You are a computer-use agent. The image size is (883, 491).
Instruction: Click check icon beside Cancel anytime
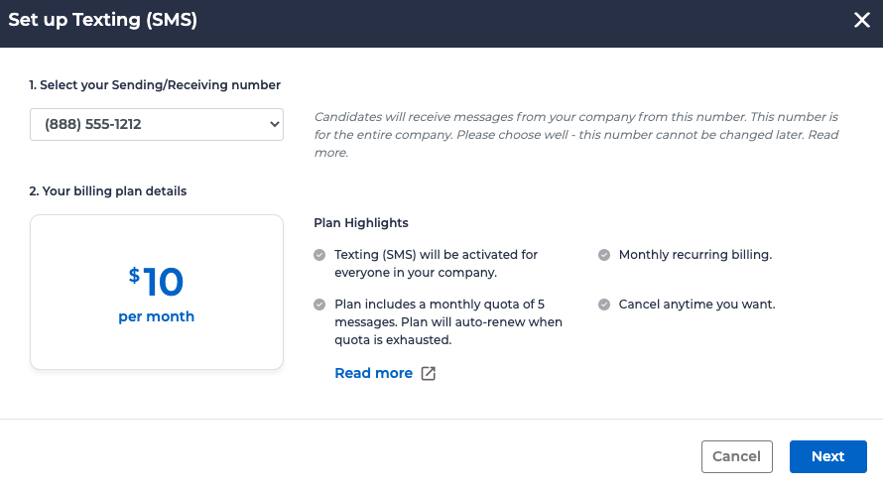[x=603, y=305]
